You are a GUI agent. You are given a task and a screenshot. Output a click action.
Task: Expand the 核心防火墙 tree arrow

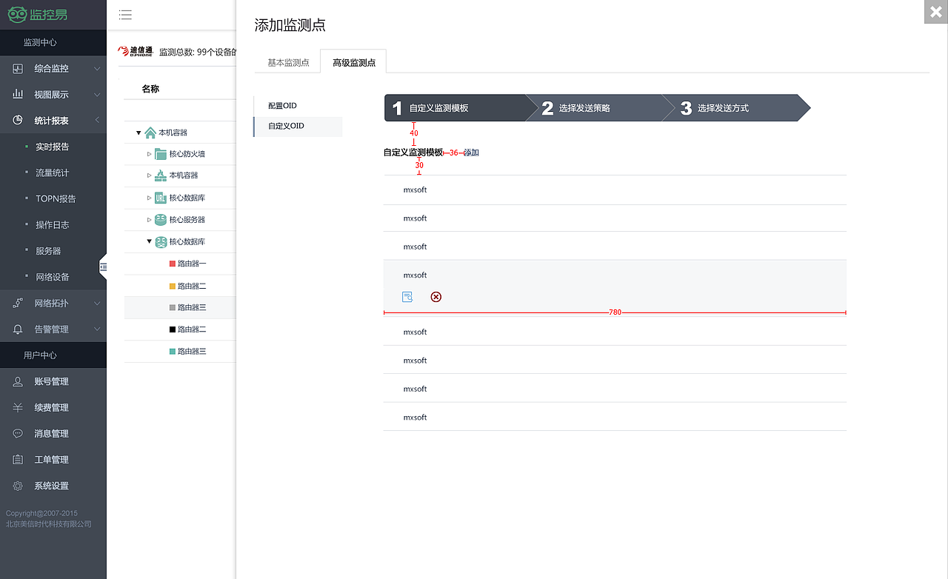pyautogui.click(x=149, y=154)
